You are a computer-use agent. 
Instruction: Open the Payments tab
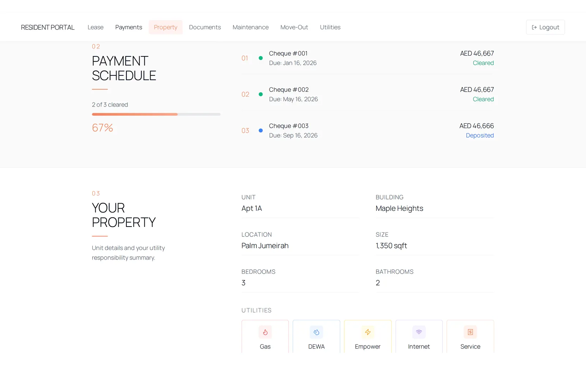tap(129, 27)
